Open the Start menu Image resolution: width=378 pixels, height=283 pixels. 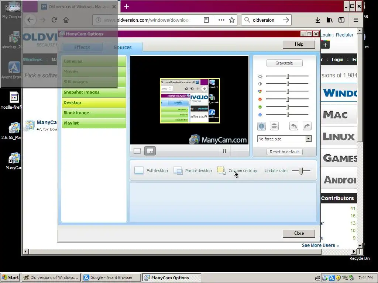pos(10,277)
